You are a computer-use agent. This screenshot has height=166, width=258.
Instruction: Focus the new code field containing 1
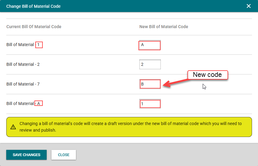pos(150,104)
